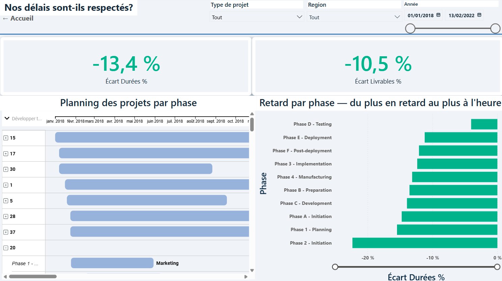The height and width of the screenshot is (281, 502).
Task: Select the Phase C - Development bar
Action: pos(452,203)
